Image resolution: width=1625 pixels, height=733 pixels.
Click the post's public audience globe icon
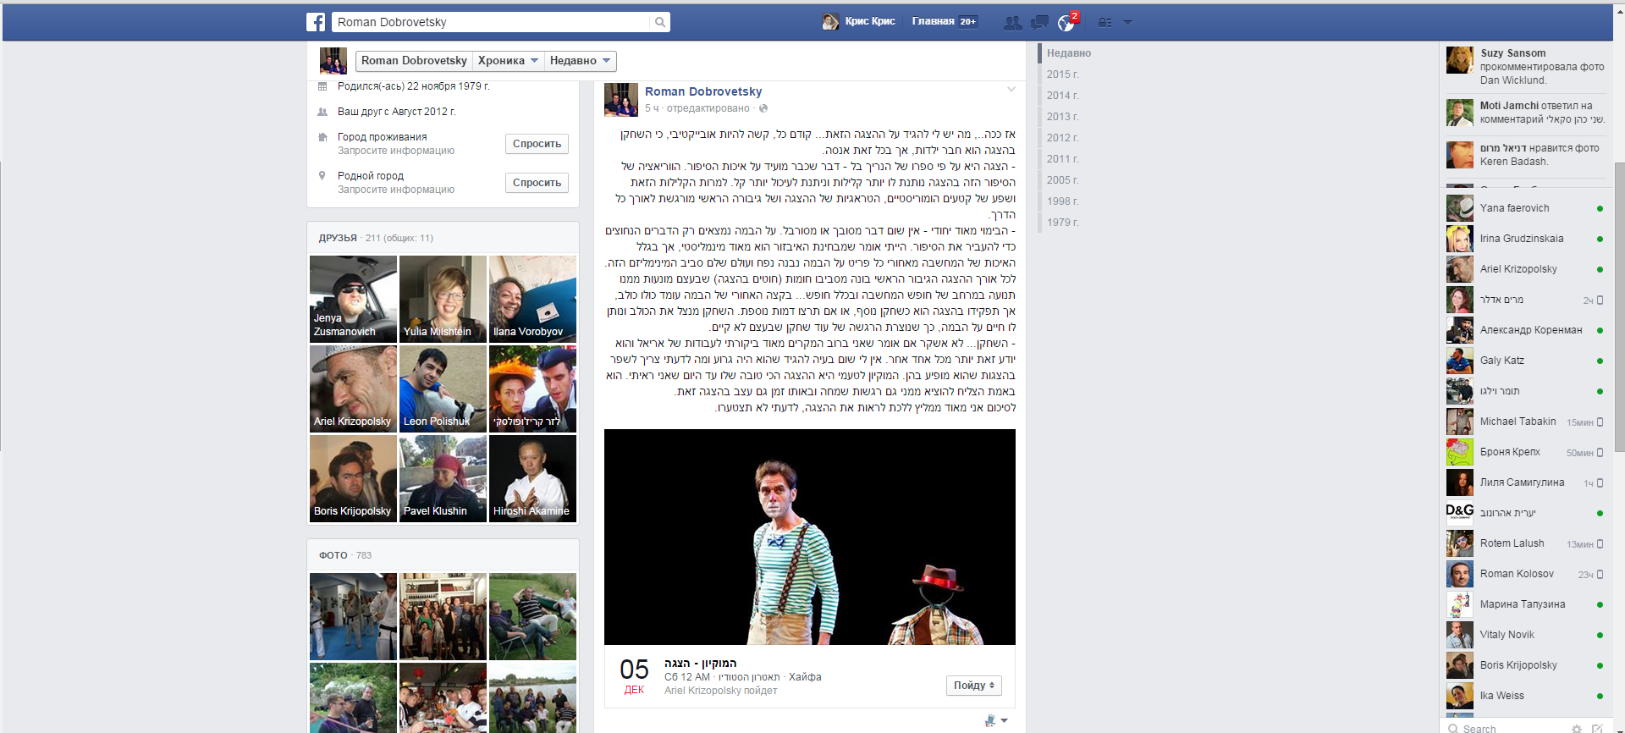click(x=763, y=108)
